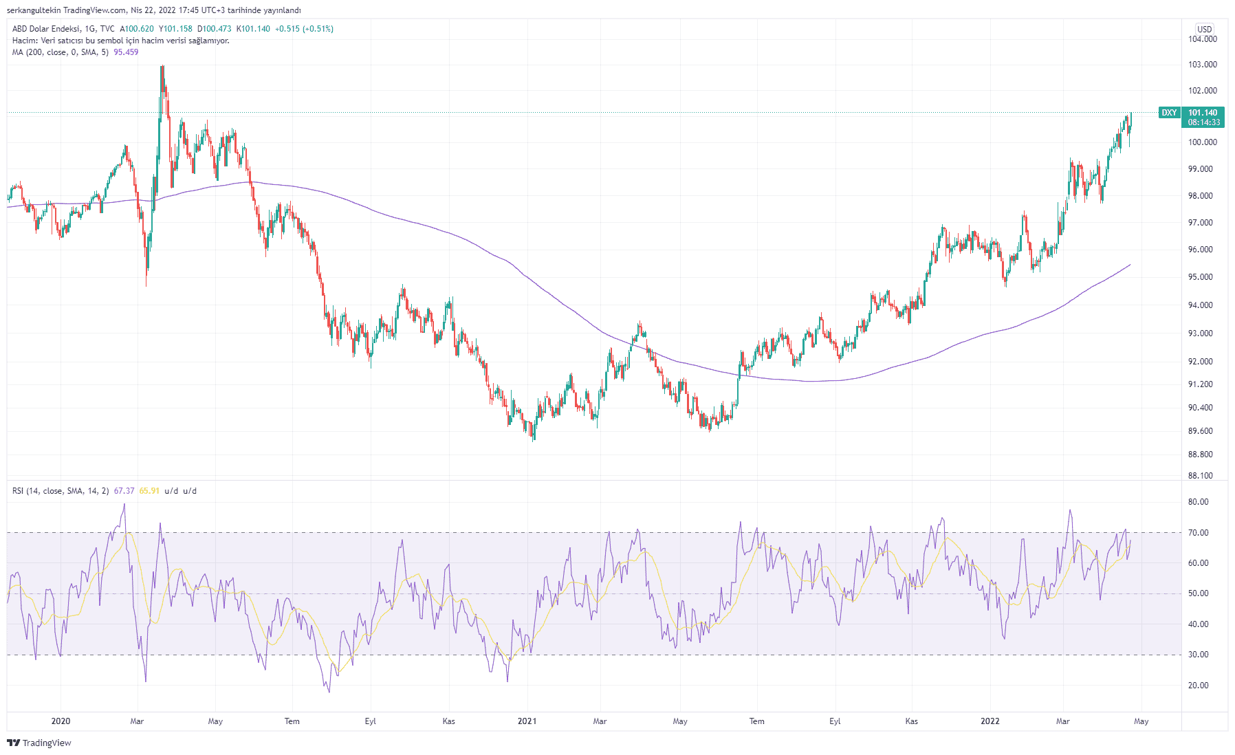Click the current price label 101.140
The width and height of the screenshot is (1235, 755).
point(1203,113)
